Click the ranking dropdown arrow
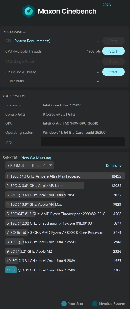The image size is (130, 309). tap(51, 165)
